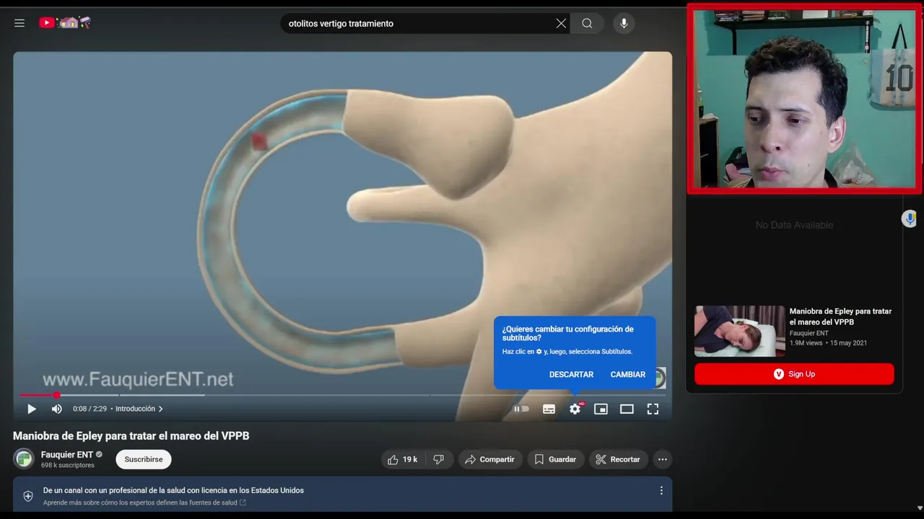Clear search text with the X icon

click(561, 23)
